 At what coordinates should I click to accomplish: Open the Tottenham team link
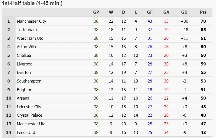pyautogui.click(x=27, y=30)
